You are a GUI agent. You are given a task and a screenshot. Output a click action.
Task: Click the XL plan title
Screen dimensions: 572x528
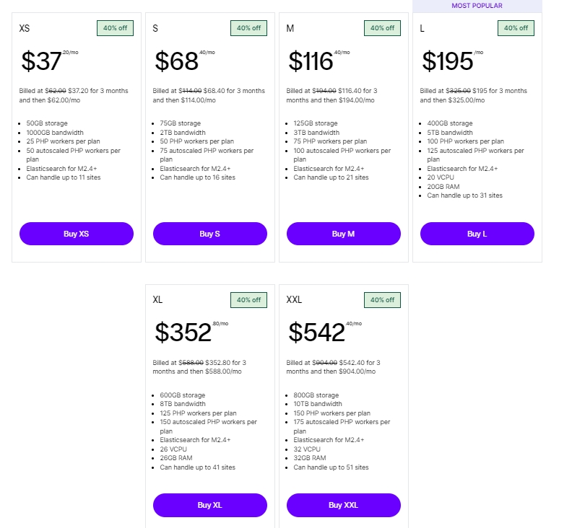coord(158,299)
